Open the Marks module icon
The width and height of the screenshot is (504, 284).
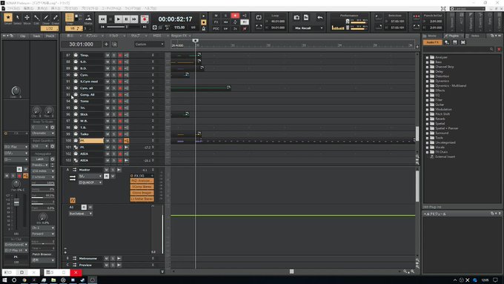click(x=88, y=18)
